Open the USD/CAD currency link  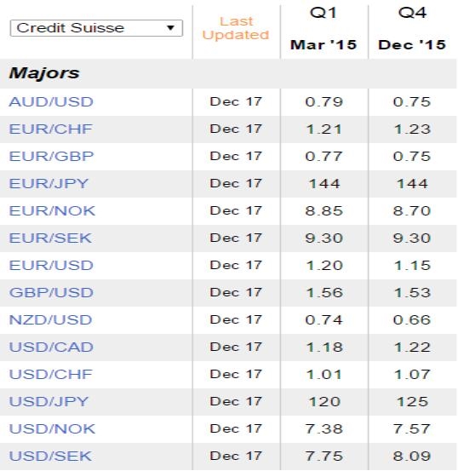(x=51, y=348)
